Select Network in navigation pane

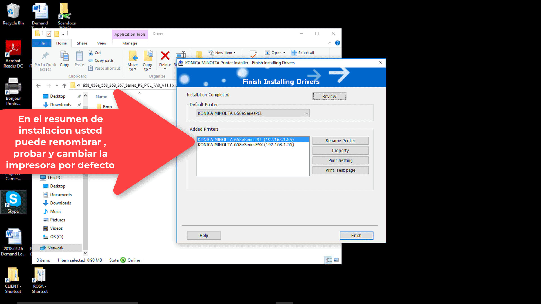[57, 248]
